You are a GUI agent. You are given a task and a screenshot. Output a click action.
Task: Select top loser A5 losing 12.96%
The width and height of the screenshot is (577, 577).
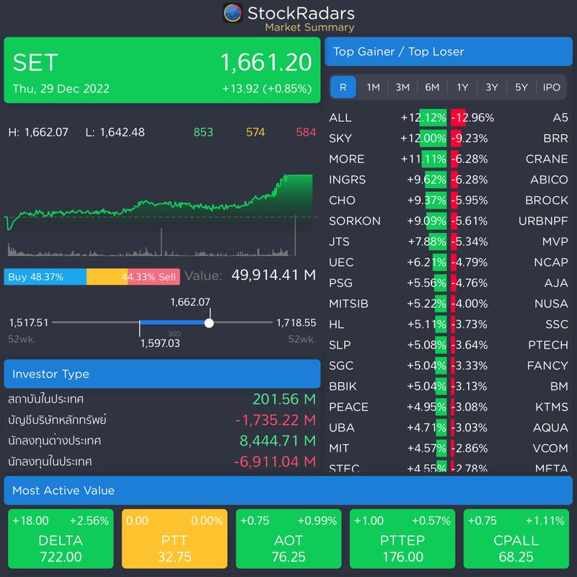click(505, 118)
